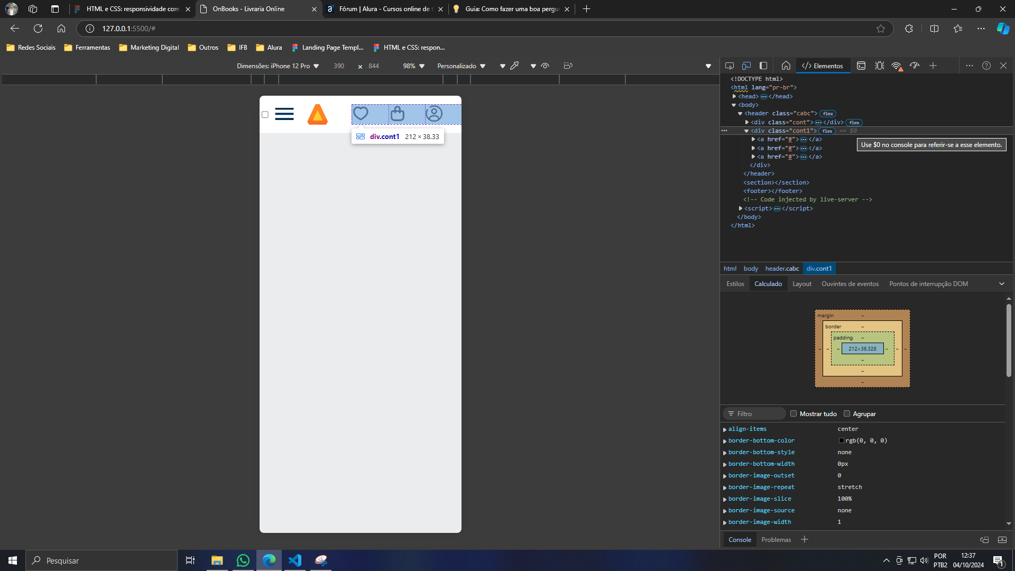The width and height of the screenshot is (1015, 571).
Task: Open the Console tool icon in DevTools toolbar
Action: pos(861,66)
